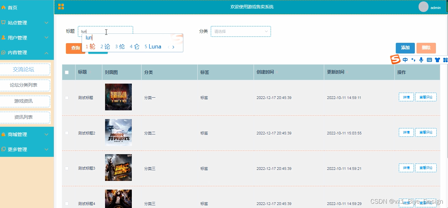
Task: Open the four-square toolbox icon on IME bar
Action: click(445, 60)
